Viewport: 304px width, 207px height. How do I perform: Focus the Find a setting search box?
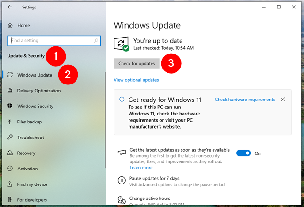[54, 40]
